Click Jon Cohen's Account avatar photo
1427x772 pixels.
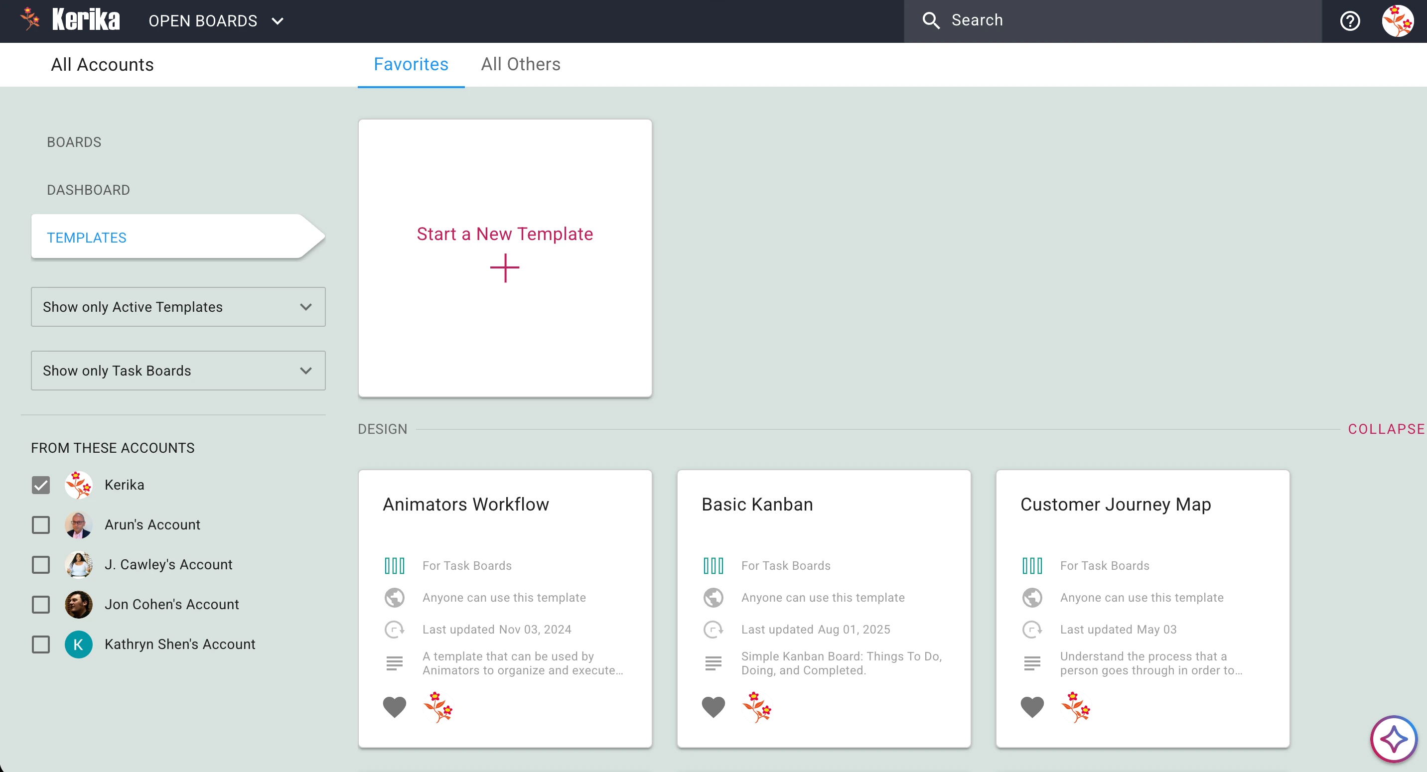click(78, 605)
